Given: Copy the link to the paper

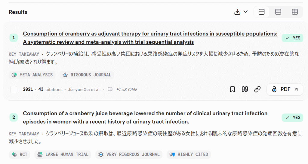Looking at the screenshot, I should (x=257, y=89).
